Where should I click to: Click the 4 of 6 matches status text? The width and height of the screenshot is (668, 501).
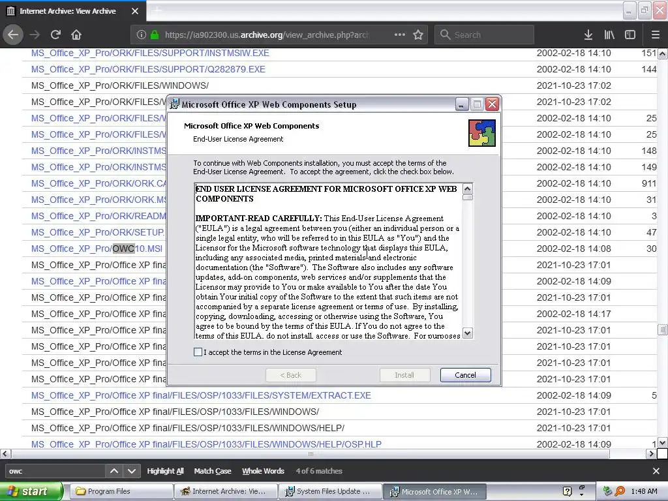tap(319, 471)
